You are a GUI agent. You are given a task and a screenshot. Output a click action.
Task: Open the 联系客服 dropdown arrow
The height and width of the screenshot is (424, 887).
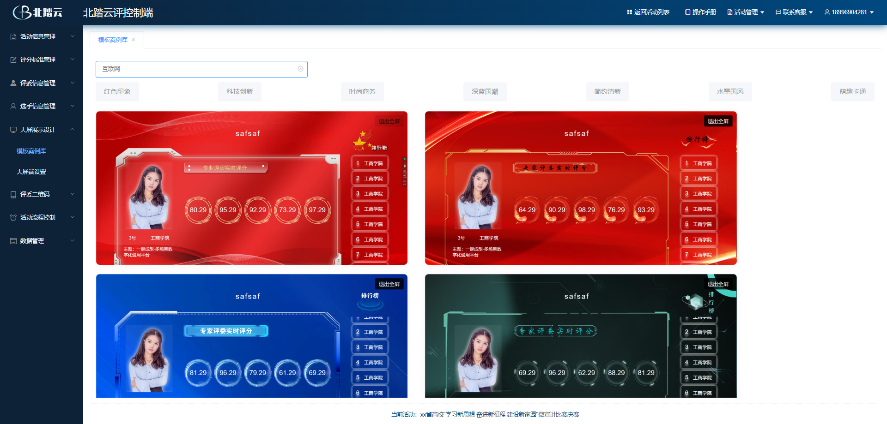(x=811, y=12)
